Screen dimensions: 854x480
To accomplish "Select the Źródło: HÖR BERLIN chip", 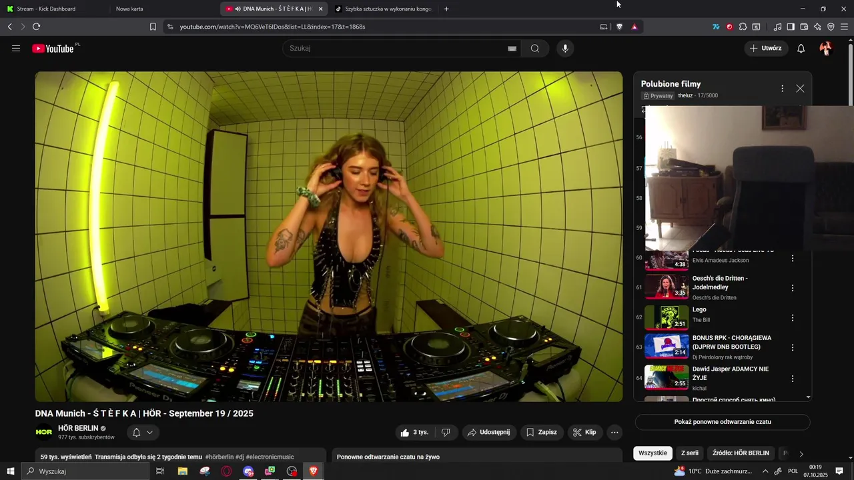I will (x=741, y=453).
